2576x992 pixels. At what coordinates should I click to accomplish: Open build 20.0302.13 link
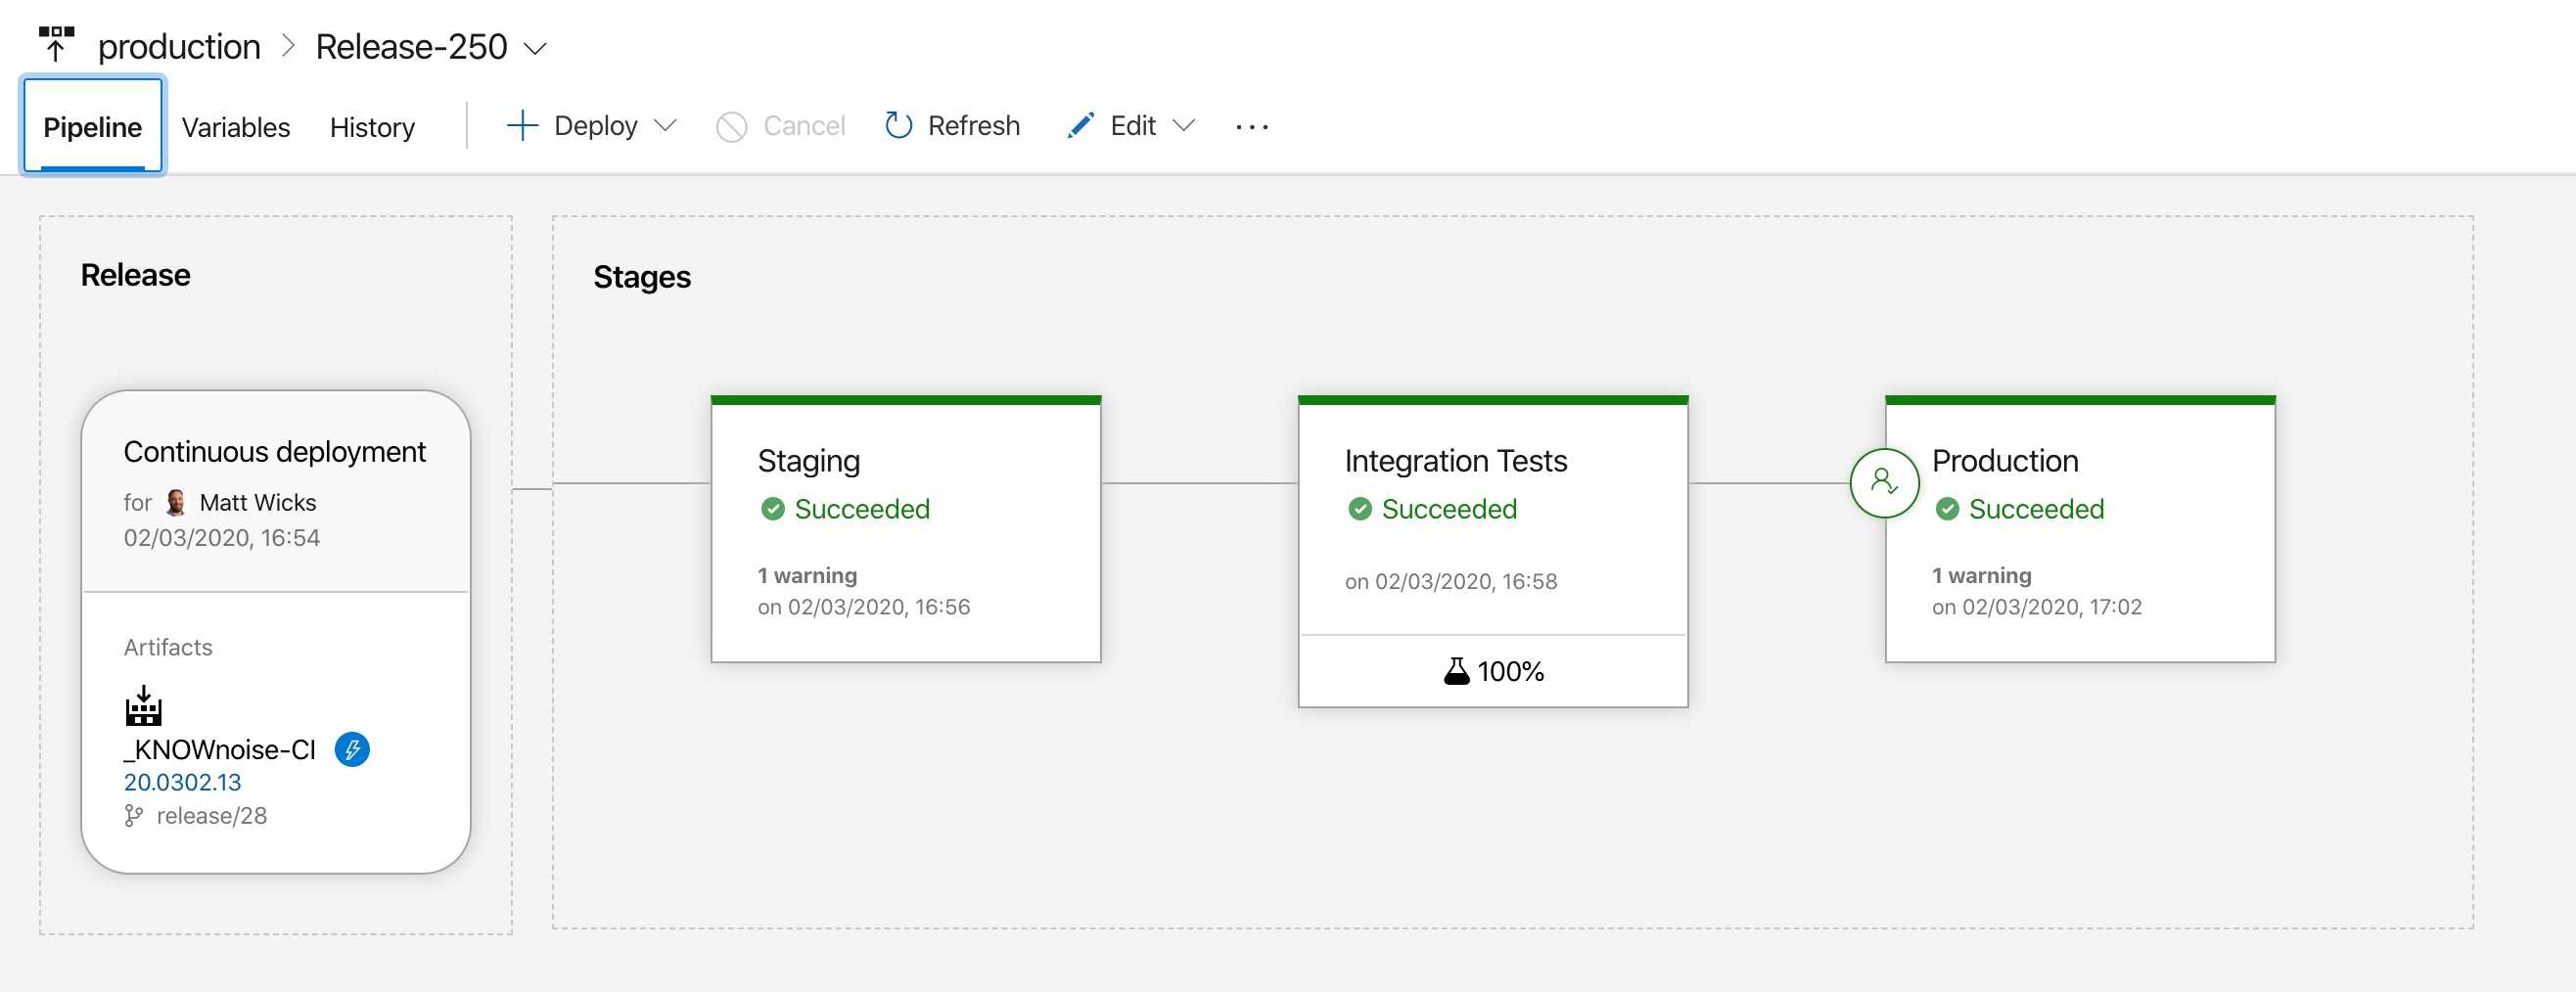point(182,782)
